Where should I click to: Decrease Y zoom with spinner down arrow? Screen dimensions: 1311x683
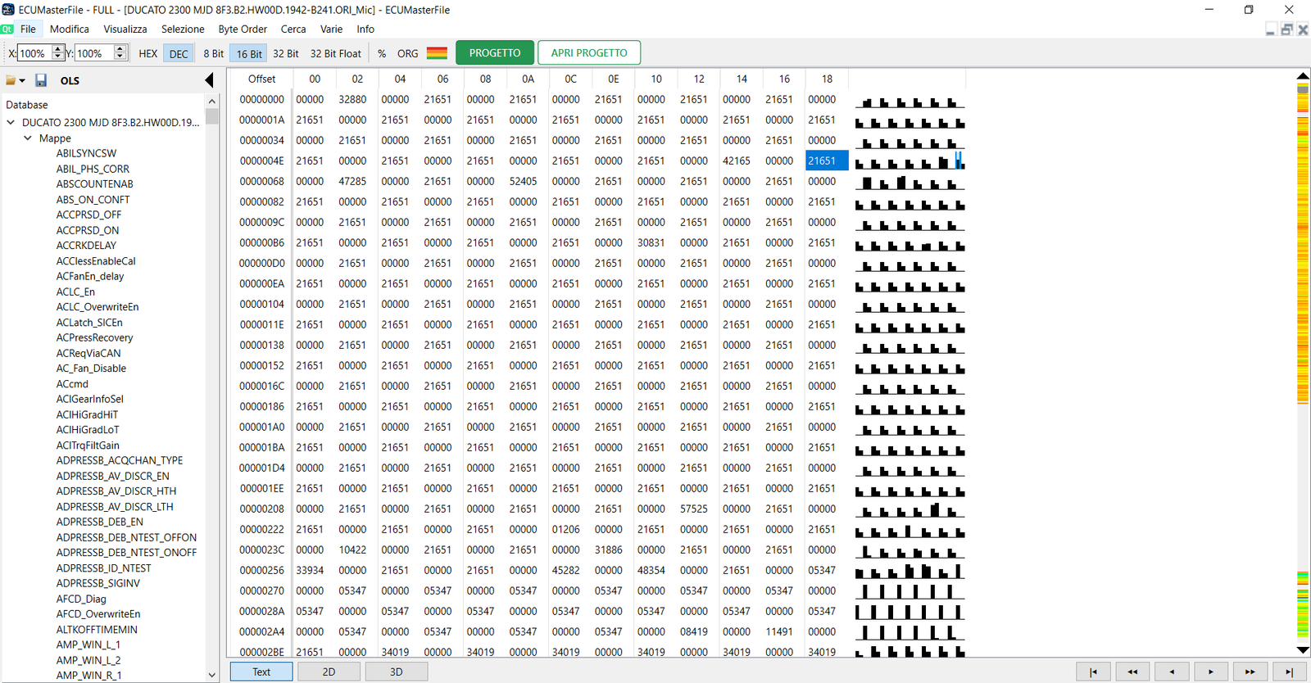tap(120, 57)
